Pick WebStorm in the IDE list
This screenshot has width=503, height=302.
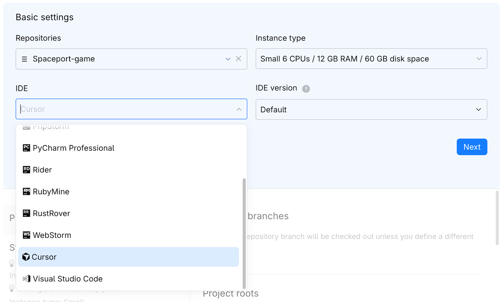(x=52, y=235)
